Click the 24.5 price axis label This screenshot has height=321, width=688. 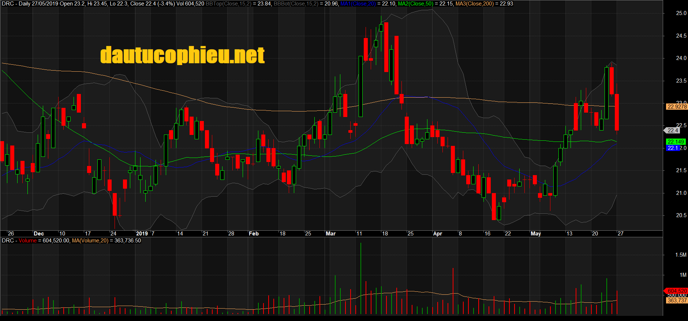click(681, 36)
